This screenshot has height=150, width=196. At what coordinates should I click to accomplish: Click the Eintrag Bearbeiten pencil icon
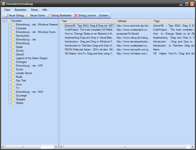tap(49, 15)
